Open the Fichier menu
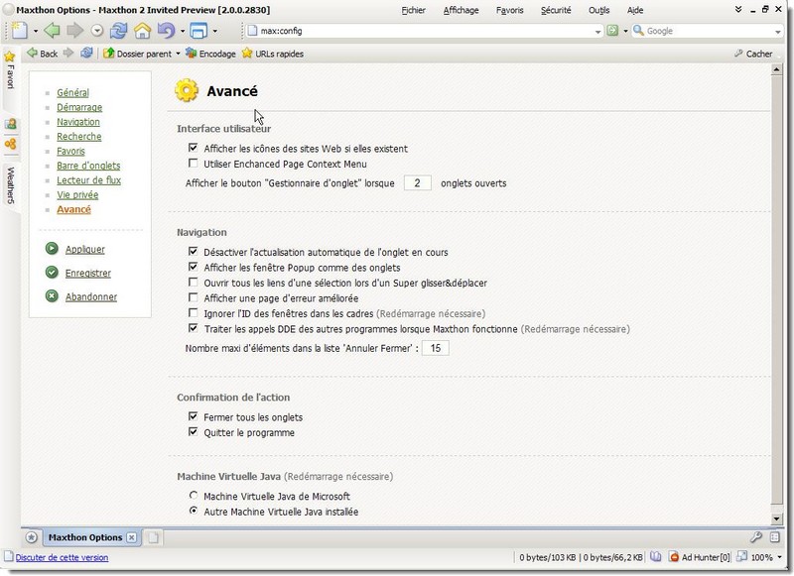Image resolution: width=794 pixels, height=576 pixels. (413, 10)
